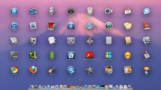Open iTunes from the Dock
Viewport: 161px width, 90px height.
point(86,87)
